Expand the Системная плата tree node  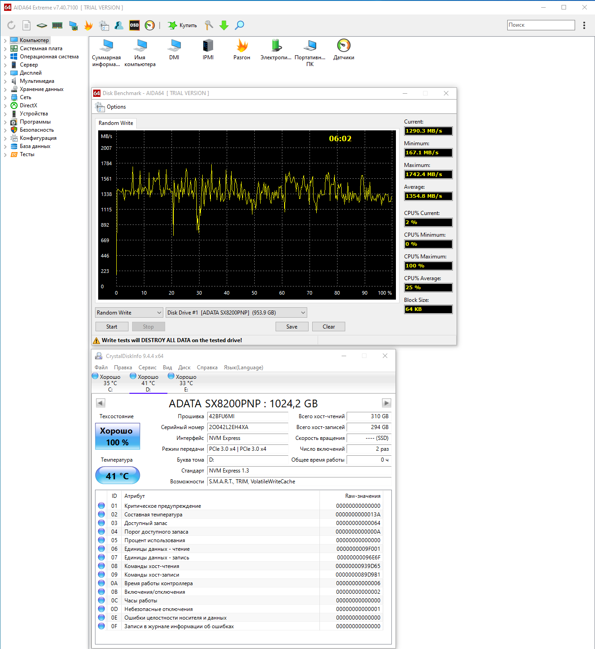point(5,48)
